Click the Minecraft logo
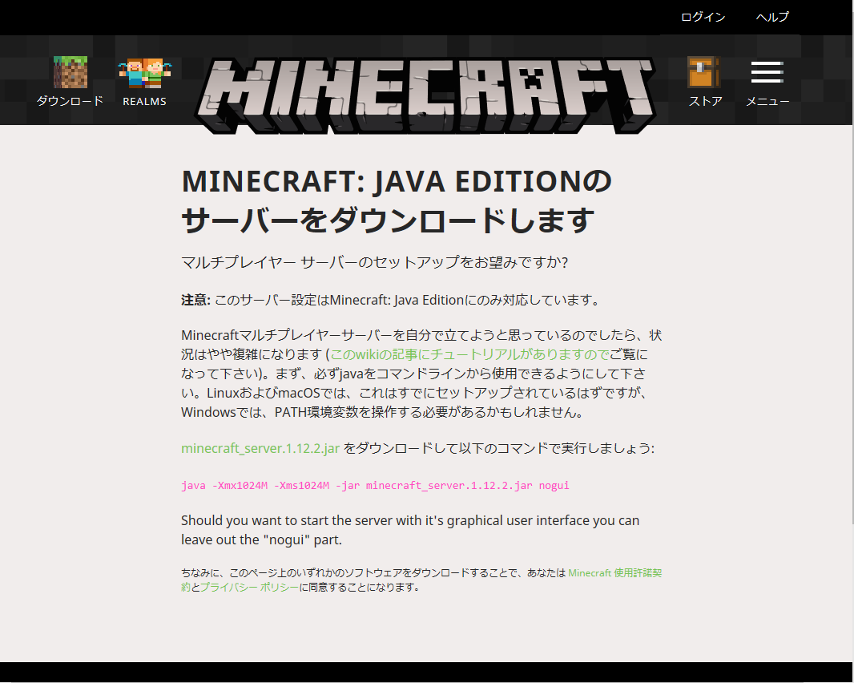The width and height of the screenshot is (854, 683). pyautogui.click(x=426, y=95)
